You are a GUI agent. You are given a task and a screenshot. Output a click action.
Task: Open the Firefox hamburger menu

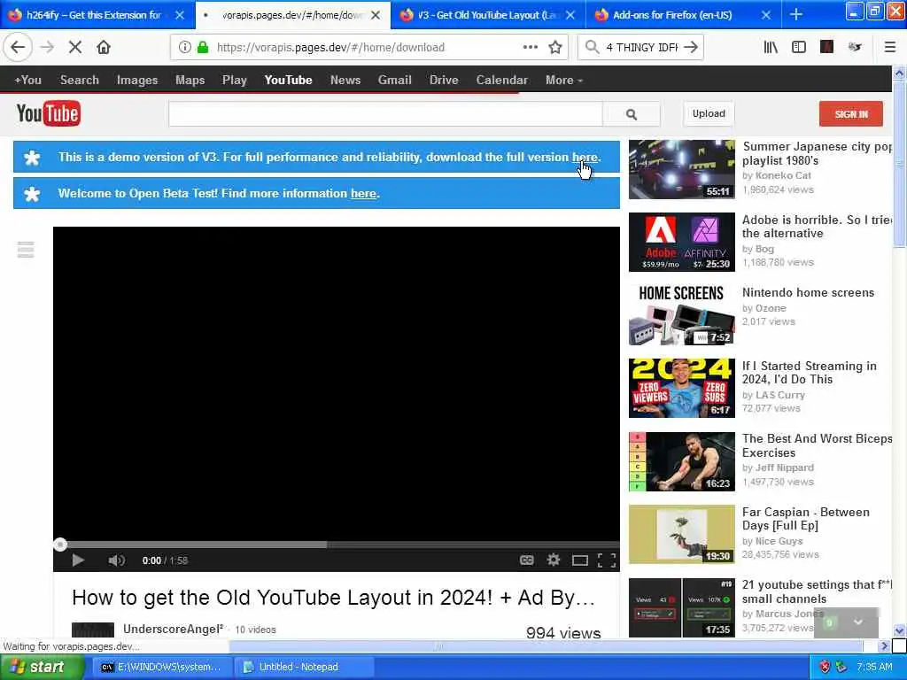tap(889, 47)
